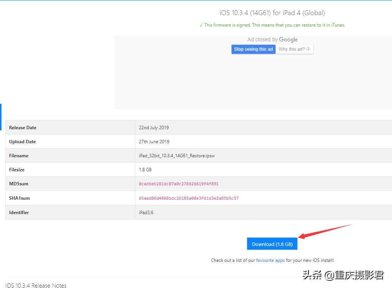The image size is (392, 288).
Task: Select the SHA1sum hash value
Action: (x=188, y=198)
